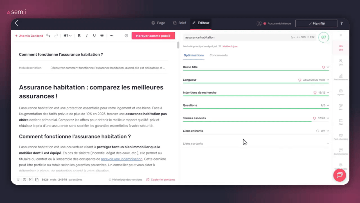Toggle underline formatting

click(94, 36)
